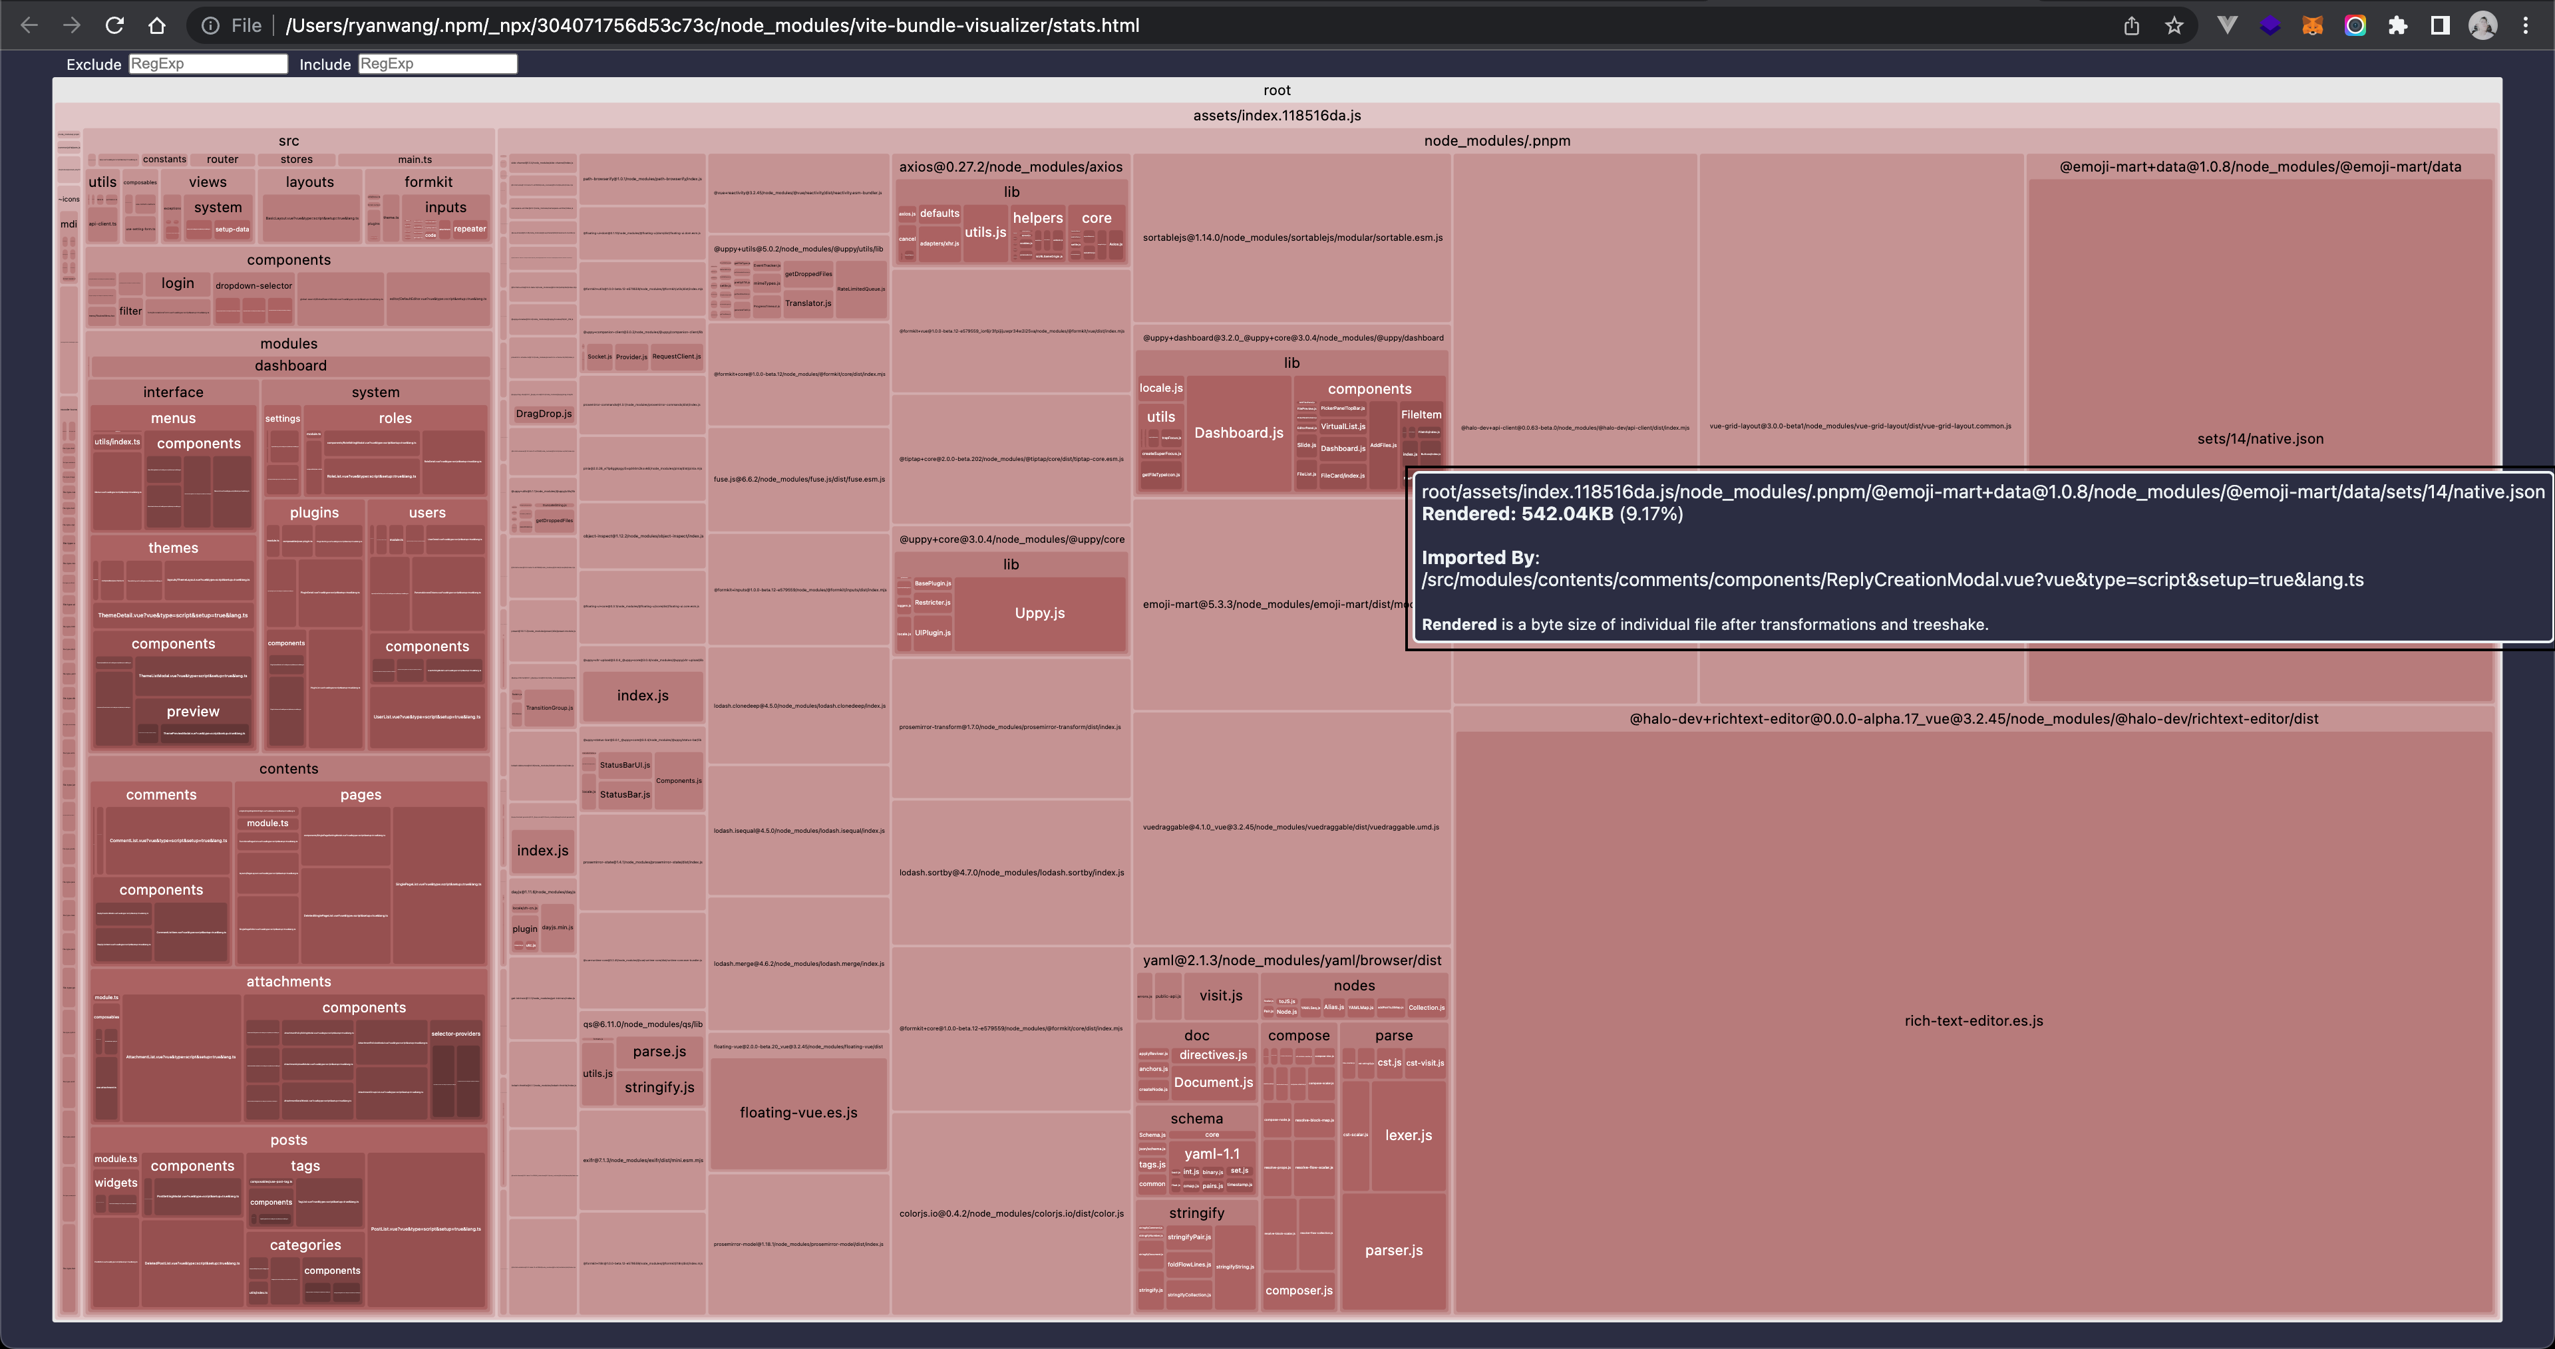
Task: Open the rainbow camera extension icon
Action: pyautogui.click(x=2355, y=26)
